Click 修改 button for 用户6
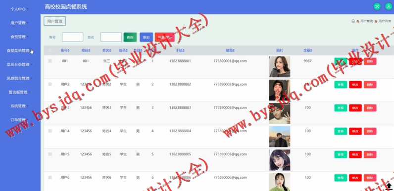394x191 pixels. coord(355,178)
